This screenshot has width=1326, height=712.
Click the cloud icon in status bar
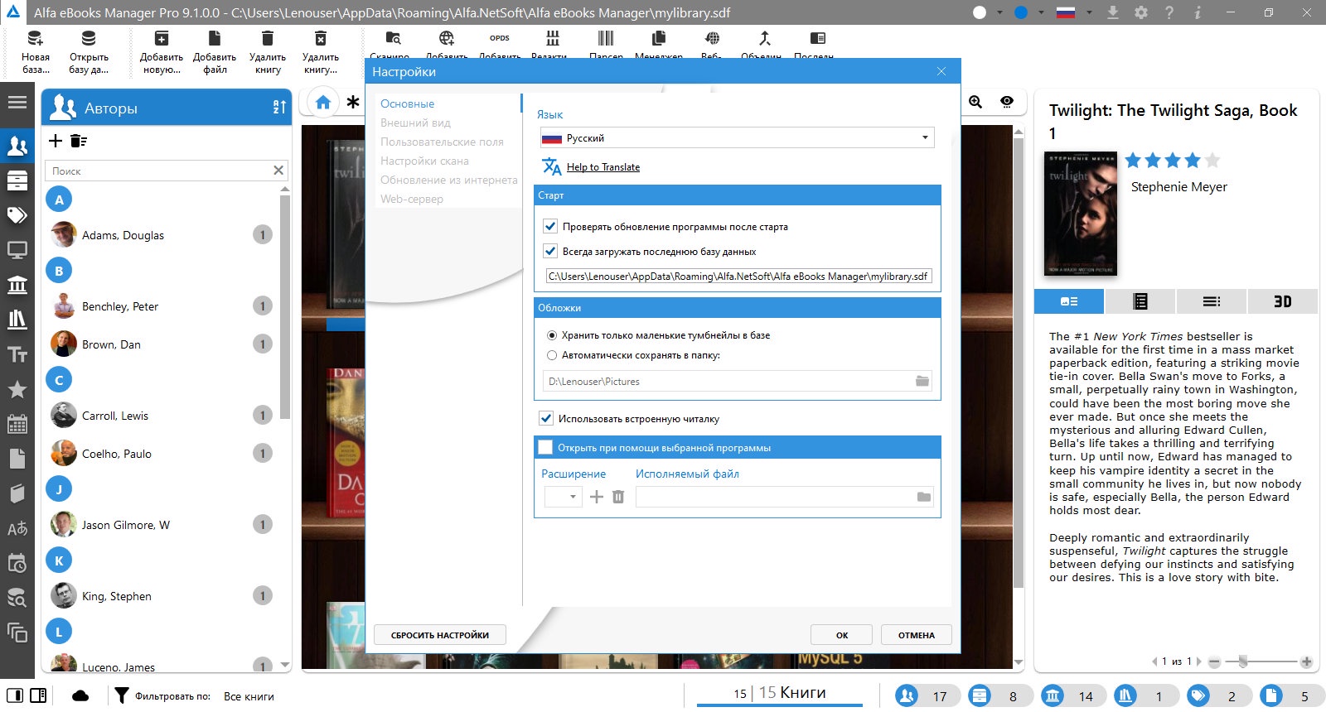(80, 696)
